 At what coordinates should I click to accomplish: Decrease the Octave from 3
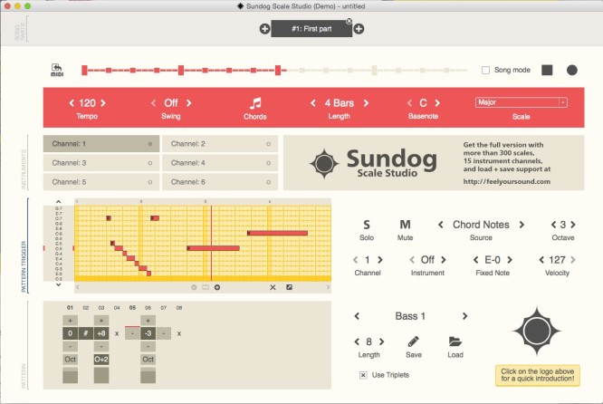pos(553,225)
